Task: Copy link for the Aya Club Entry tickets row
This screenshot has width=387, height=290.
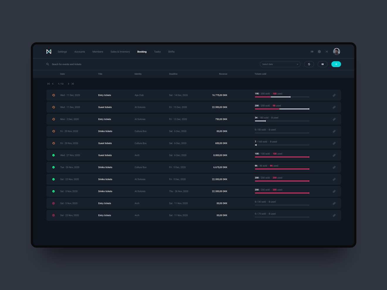Action: point(334,95)
